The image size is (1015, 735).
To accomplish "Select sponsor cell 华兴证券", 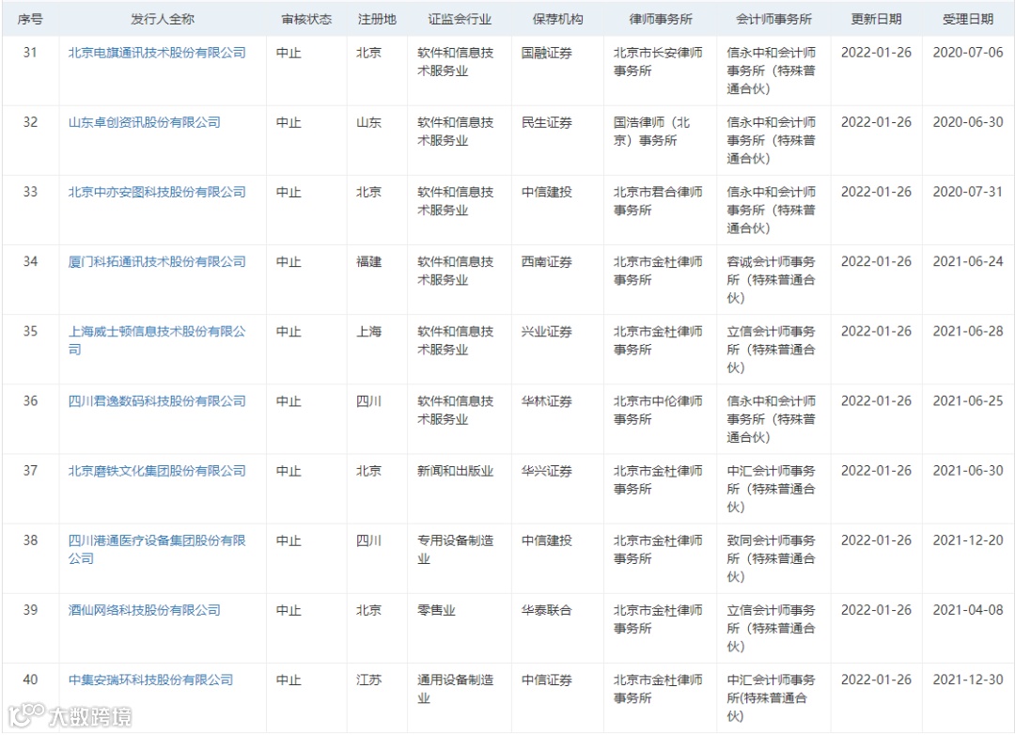I will (547, 471).
